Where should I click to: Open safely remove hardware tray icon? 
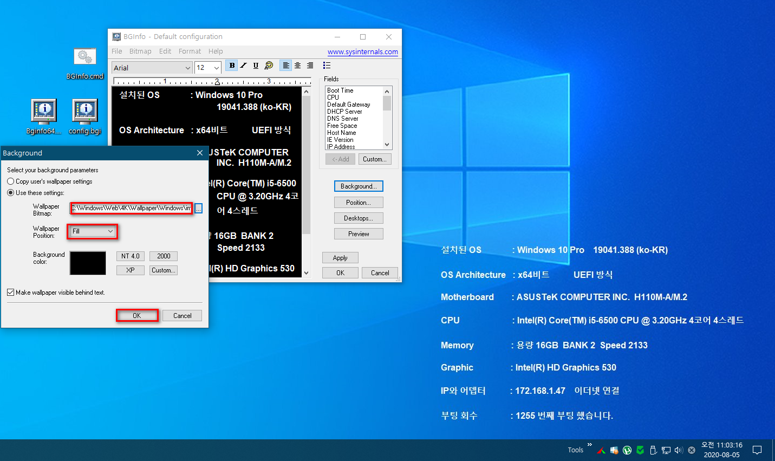[653, 450]
